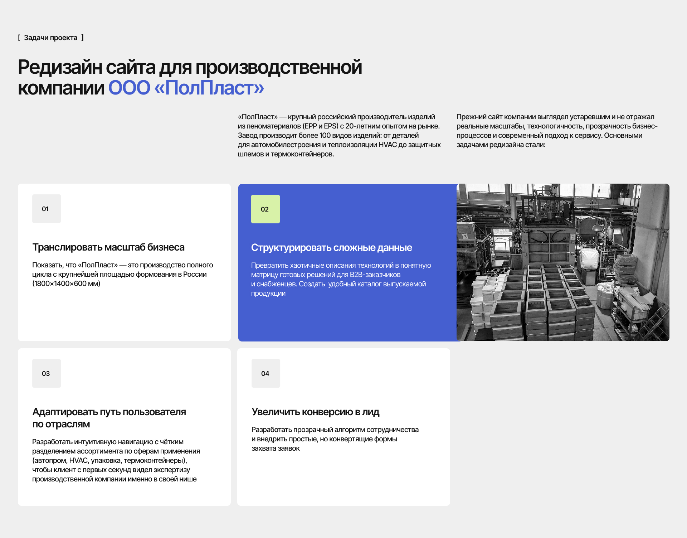Click the blue "ООО «ПолПласт»" company name
Image resolution: width=687 pixels, height=538 pixels.
[186, 88]
